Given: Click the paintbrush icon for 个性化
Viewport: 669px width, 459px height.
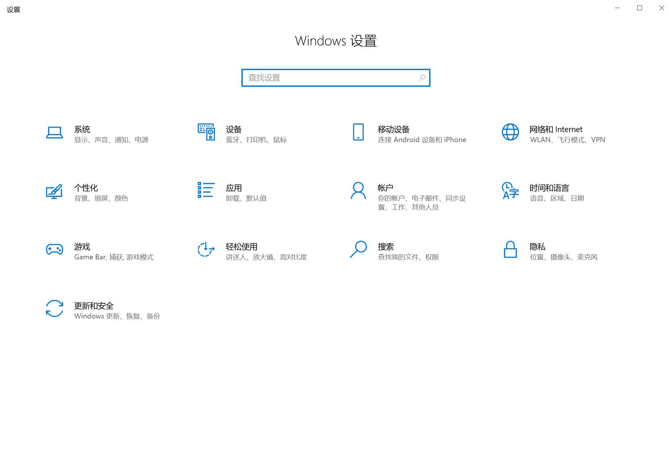Looking at the screenshot, I should coord(54,191).
